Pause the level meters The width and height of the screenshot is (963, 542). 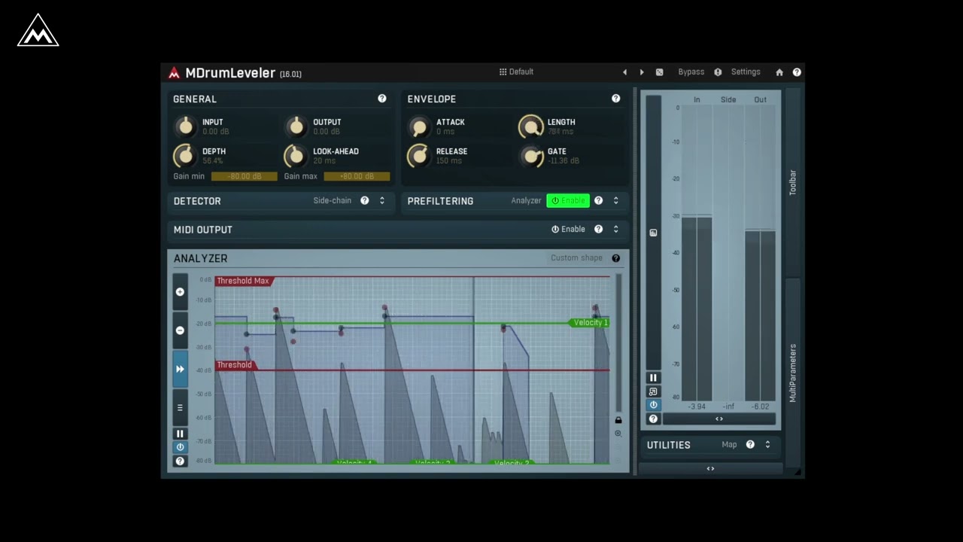pyautogui.click(x=653, y=378)
